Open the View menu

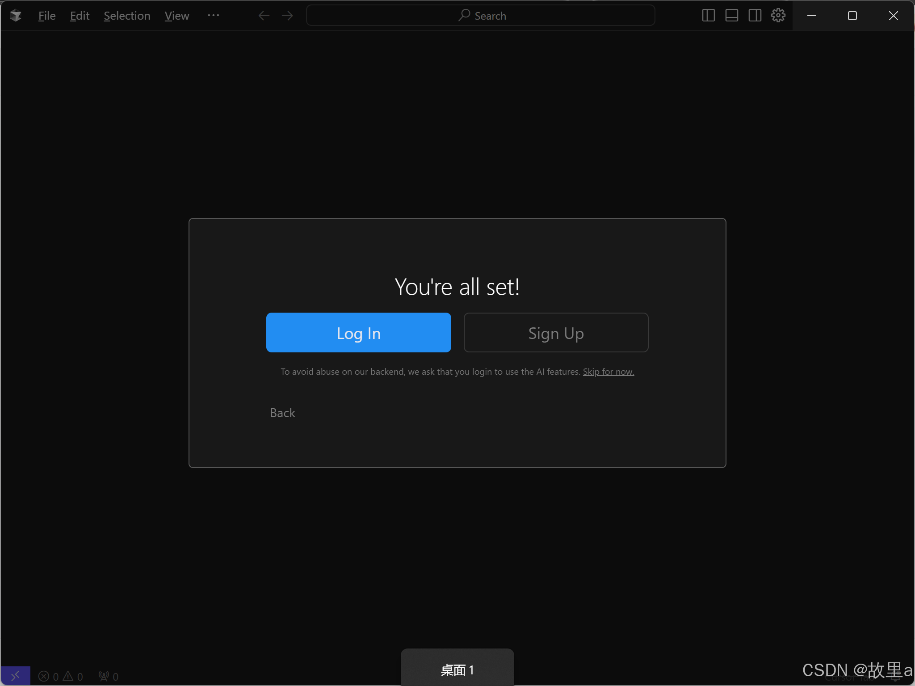point(177,16)
